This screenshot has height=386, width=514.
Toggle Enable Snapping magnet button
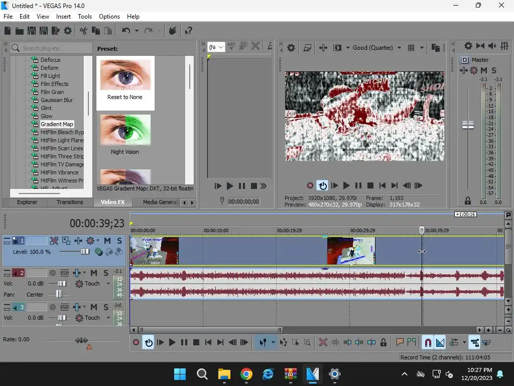428,343
